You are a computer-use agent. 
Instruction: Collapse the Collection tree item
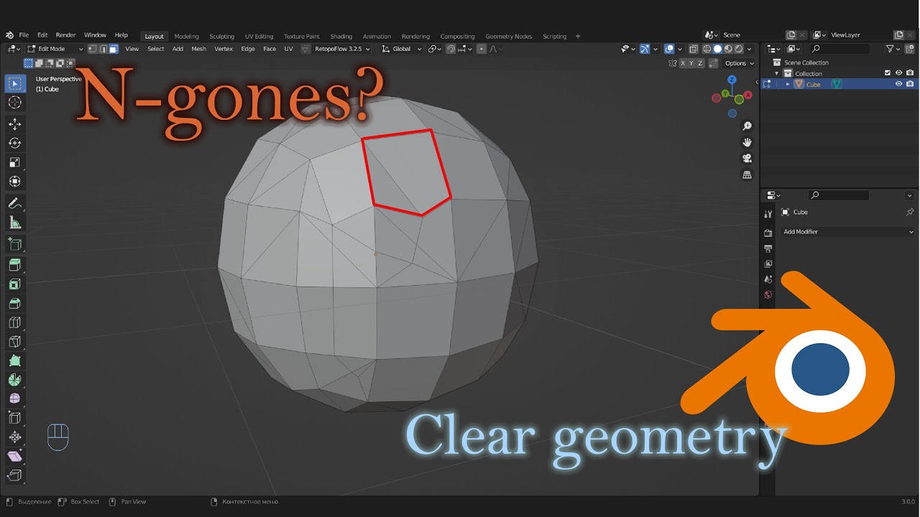(x=777, y=73)
